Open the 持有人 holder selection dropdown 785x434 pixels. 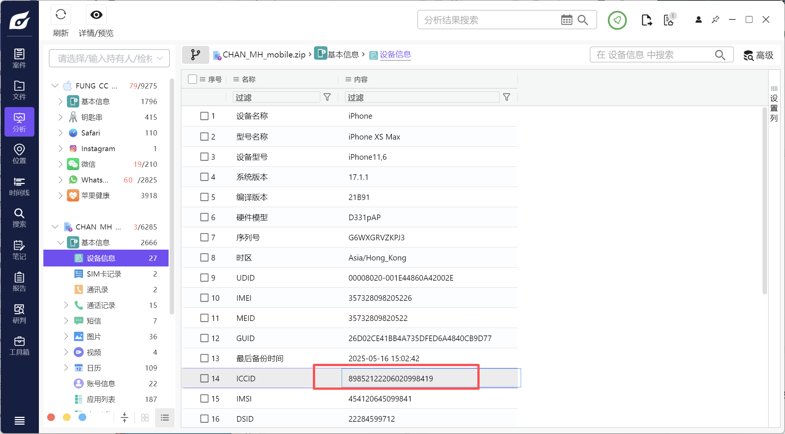tap(109, 58)
